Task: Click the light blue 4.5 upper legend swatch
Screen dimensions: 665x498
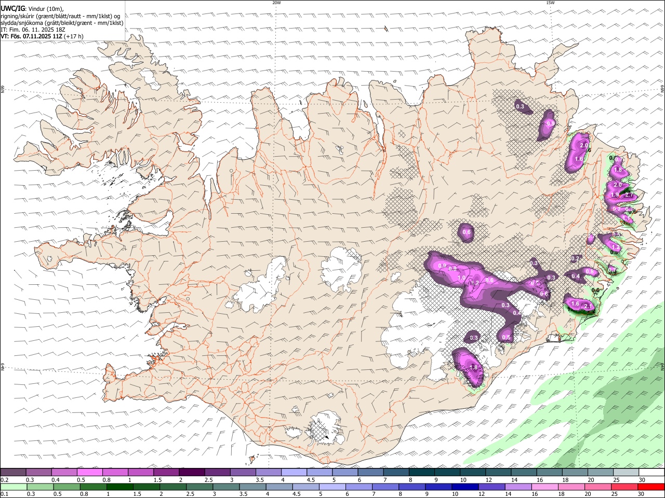Action: point(319,472)
